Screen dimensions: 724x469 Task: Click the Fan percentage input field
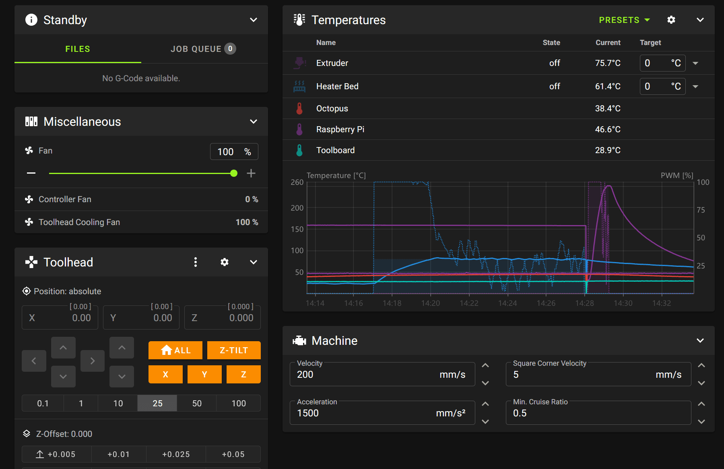(x=234, y=152)
